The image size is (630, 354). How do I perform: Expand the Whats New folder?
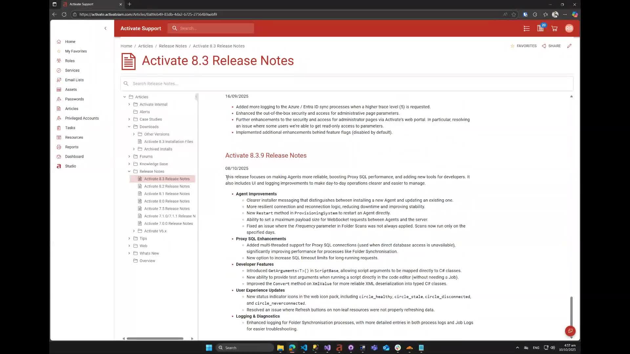coord(129,253)
